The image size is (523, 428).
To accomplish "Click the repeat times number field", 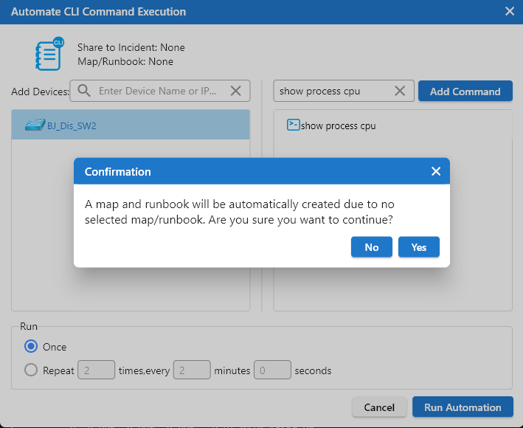I will tap(96, 370).
